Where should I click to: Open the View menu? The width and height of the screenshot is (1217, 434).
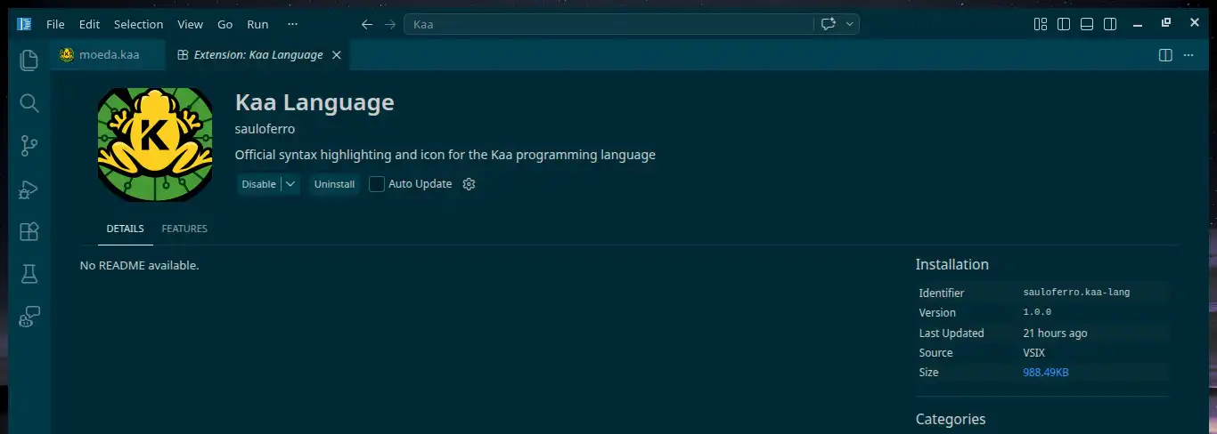coord(190,24)
